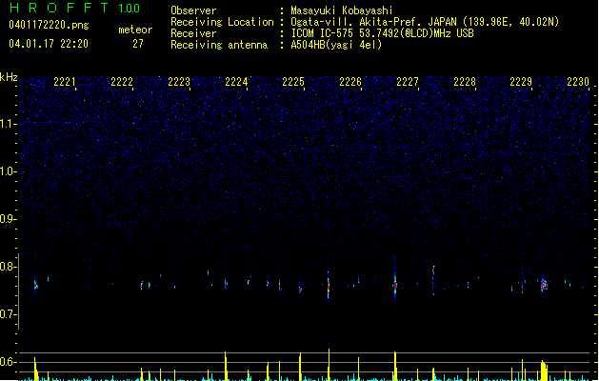
Task: Click the 2230 time marker
Action: [578, 81]
